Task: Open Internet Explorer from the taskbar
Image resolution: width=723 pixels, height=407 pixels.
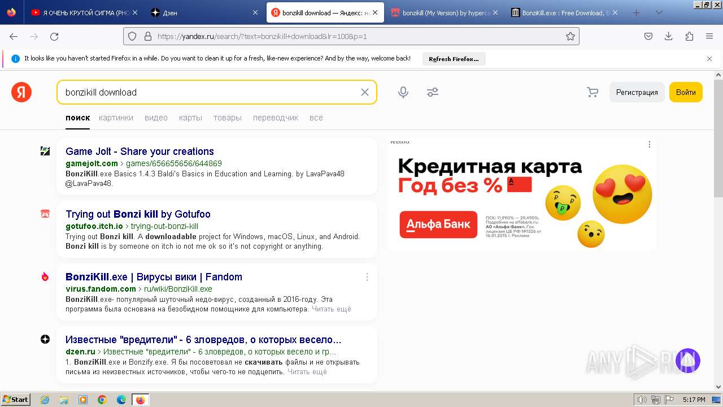Action: 45,400
